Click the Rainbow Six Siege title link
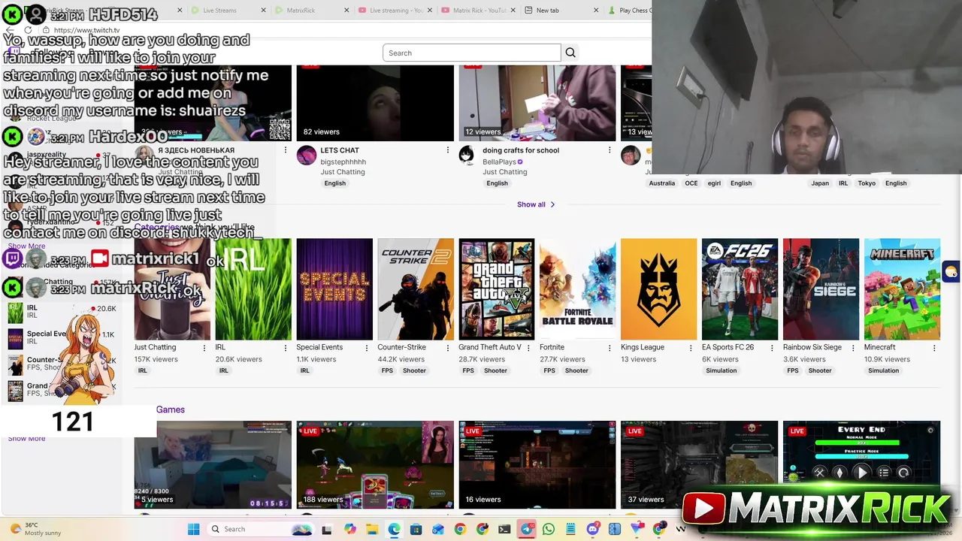The image size is (962, 541). pos(812,347)
